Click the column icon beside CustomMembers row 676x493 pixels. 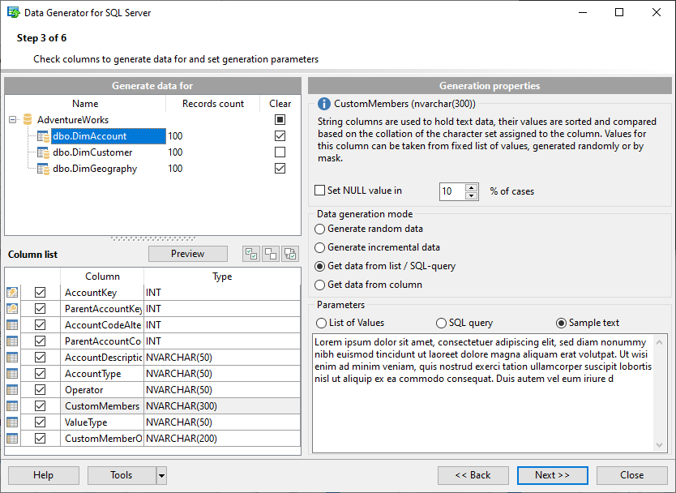coord(11,405)
